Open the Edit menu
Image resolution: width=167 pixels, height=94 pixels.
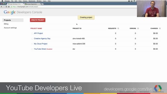point(16,1)
